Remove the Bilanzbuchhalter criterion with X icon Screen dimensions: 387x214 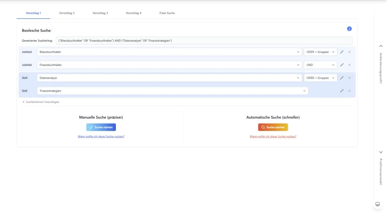pyautogui.click(x=349, y=52)
